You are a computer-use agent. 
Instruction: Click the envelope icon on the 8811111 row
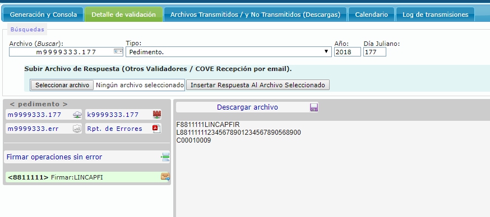[165, 177]
